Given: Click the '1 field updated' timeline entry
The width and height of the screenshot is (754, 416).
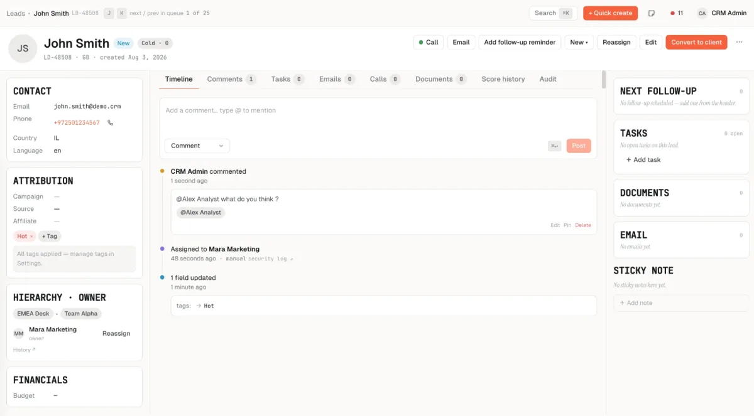Looking at the screenshot, I should (x=194, y=278).
